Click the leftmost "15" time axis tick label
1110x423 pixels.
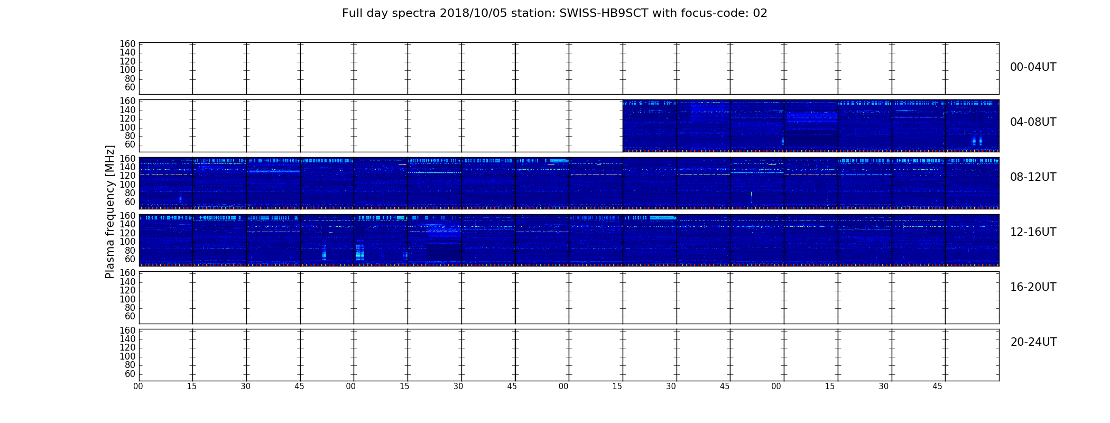click(192, 387)
